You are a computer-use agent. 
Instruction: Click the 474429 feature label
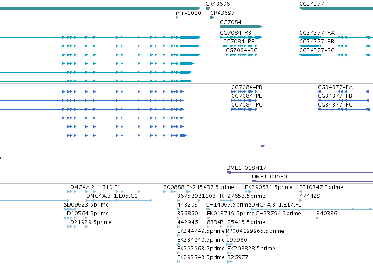tap(310, 196)
